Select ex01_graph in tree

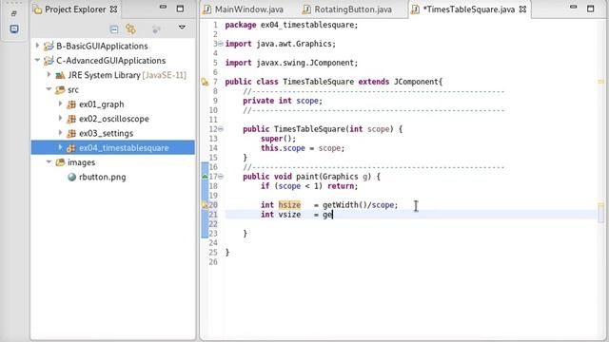102,104
